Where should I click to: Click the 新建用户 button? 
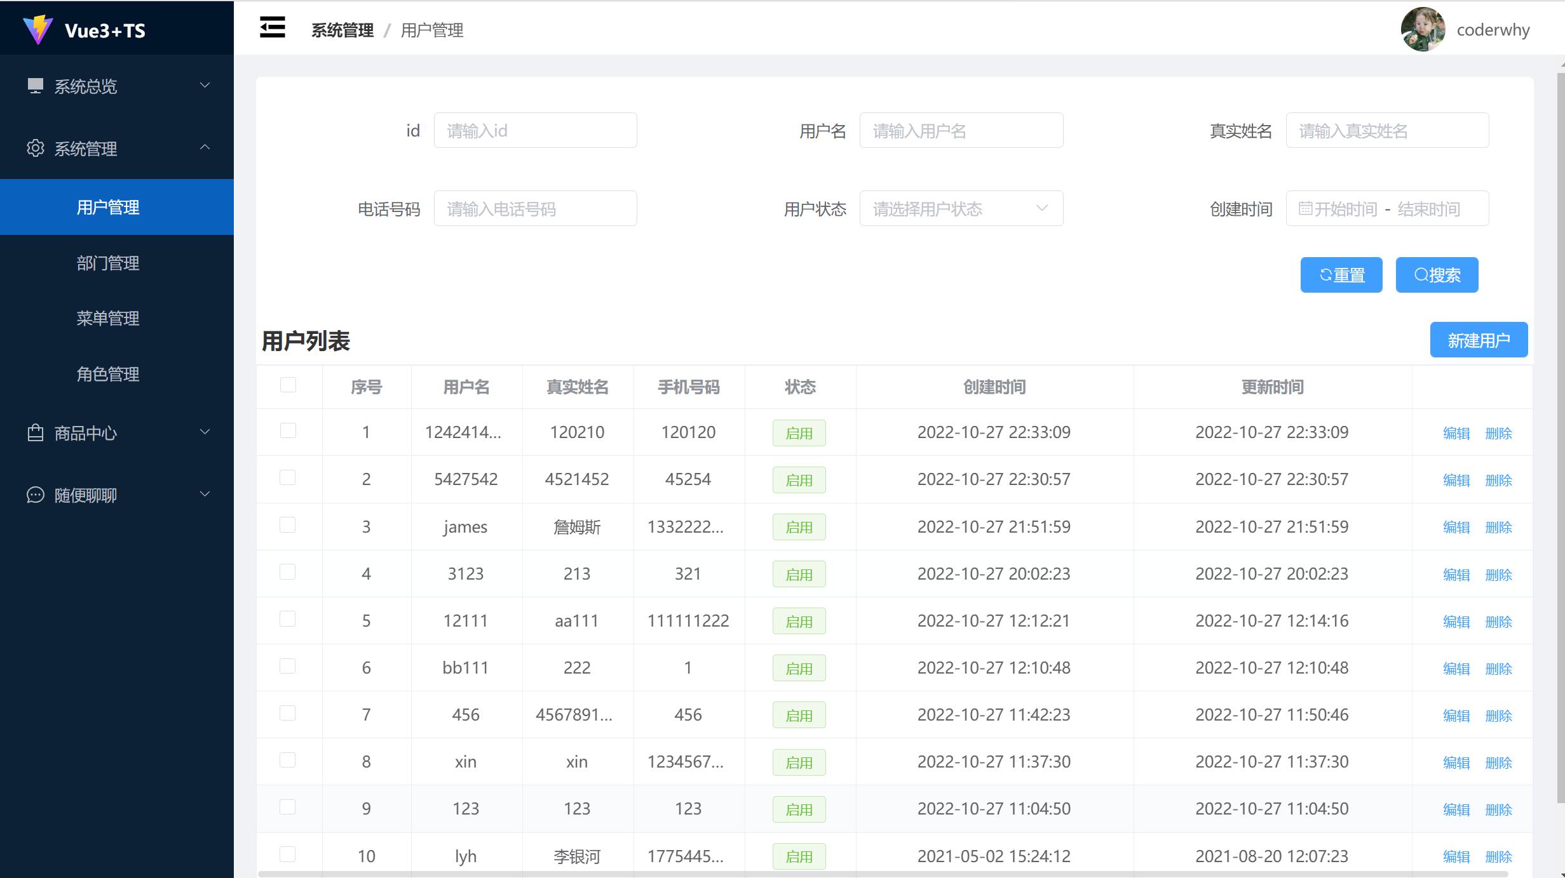point(1478,340)
